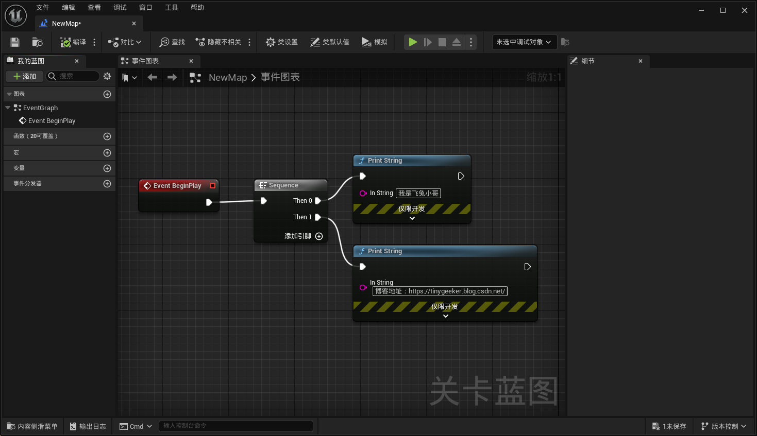
Task: Toggle 隐藏不相关 hide unrelated nodes
Action: coord(218,42)
